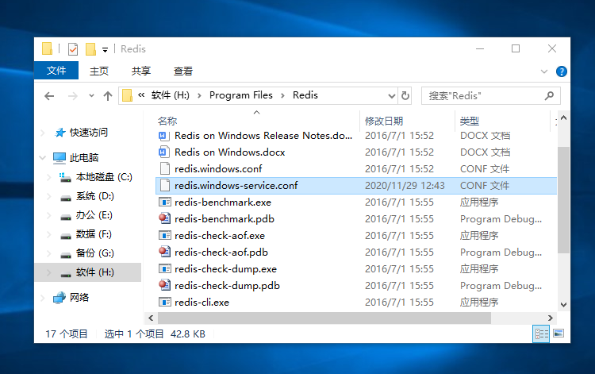Refresh the Redis folder view

coord(405,95)
